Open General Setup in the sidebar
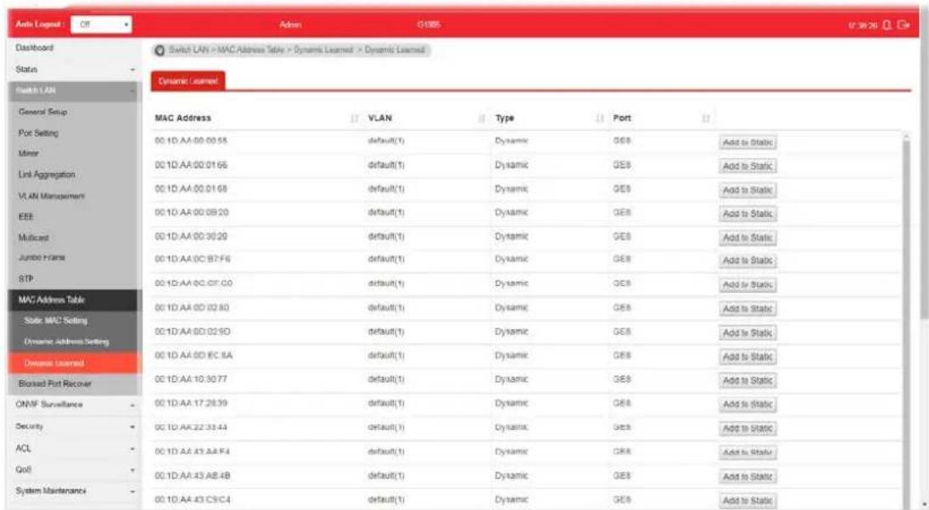The image size is (929, 510). click(42, 111)
